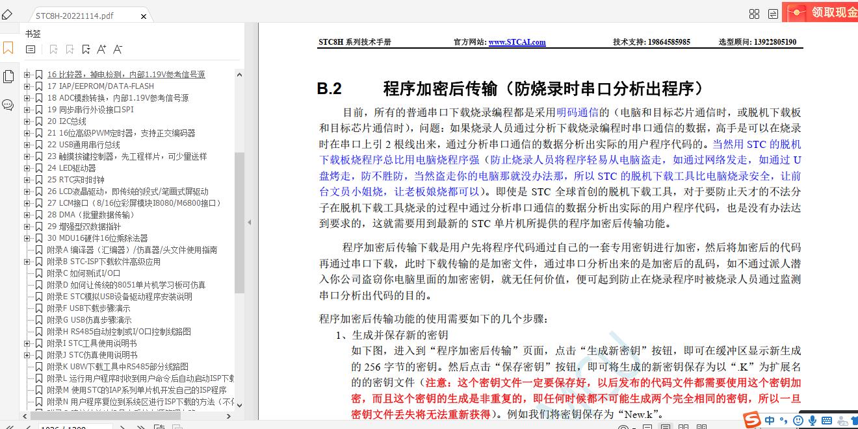Click the bookmark panel vertical scrollbar thumb

coord(239,223)
